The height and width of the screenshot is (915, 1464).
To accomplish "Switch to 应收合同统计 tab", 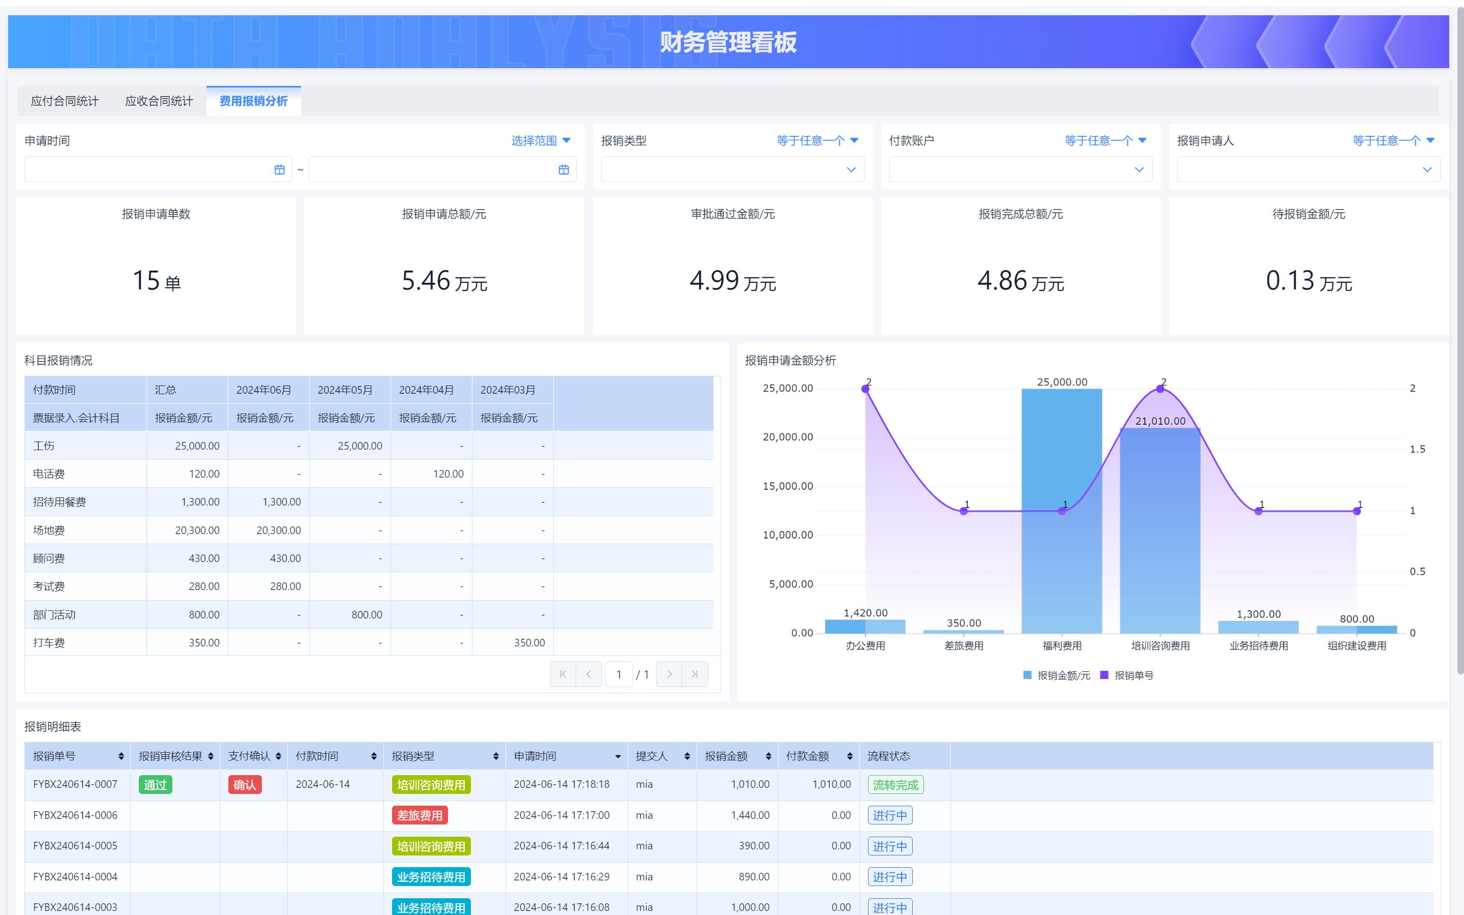I will [159, 101].
